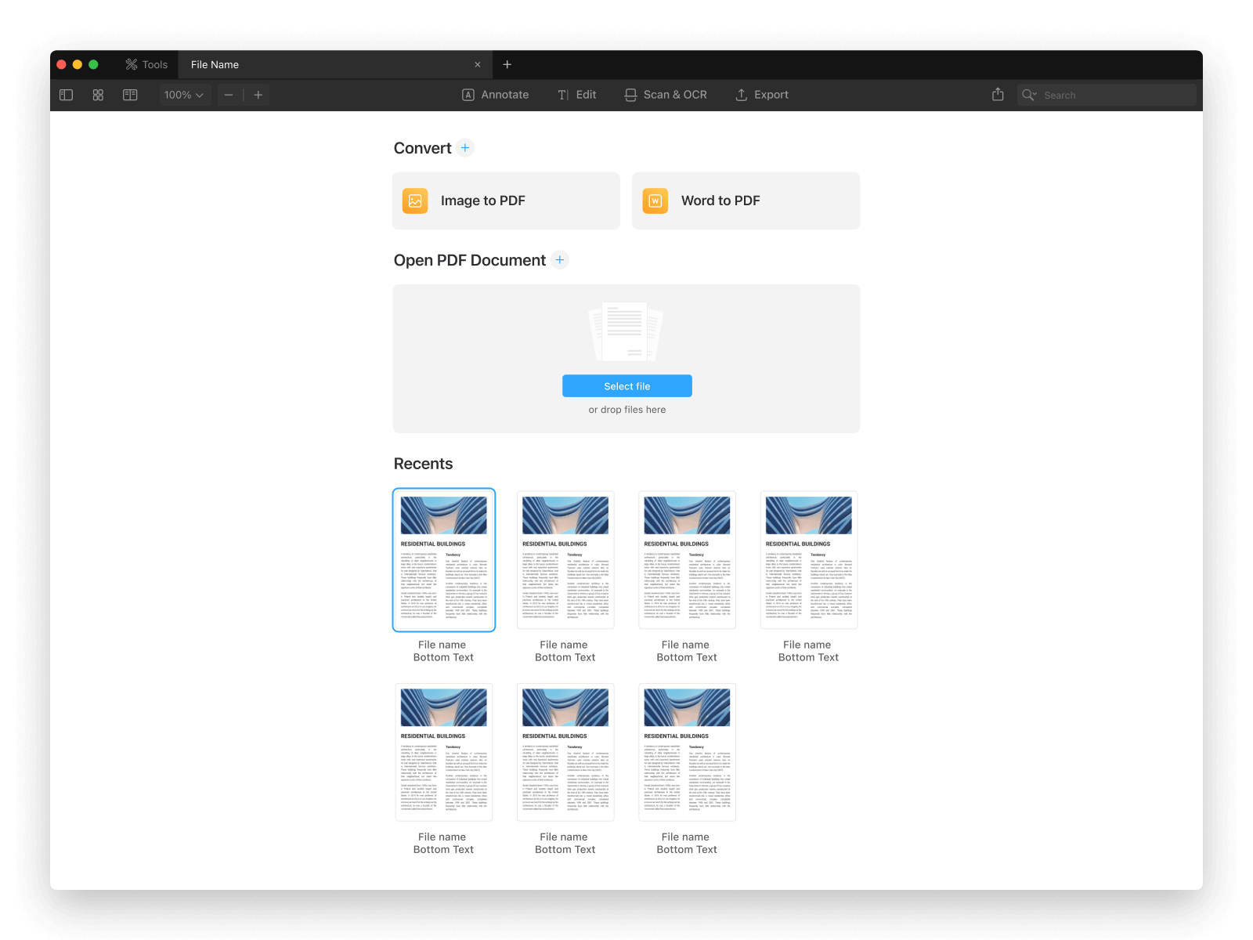Open a new tab with plus
The height and width of the screenshot is (940, 1253).
pyautogui.click(x=507, y=64)
